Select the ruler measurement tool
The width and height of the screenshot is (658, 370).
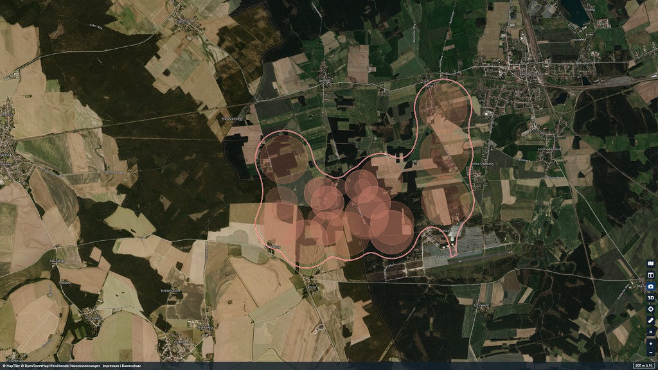pos(650,321)
